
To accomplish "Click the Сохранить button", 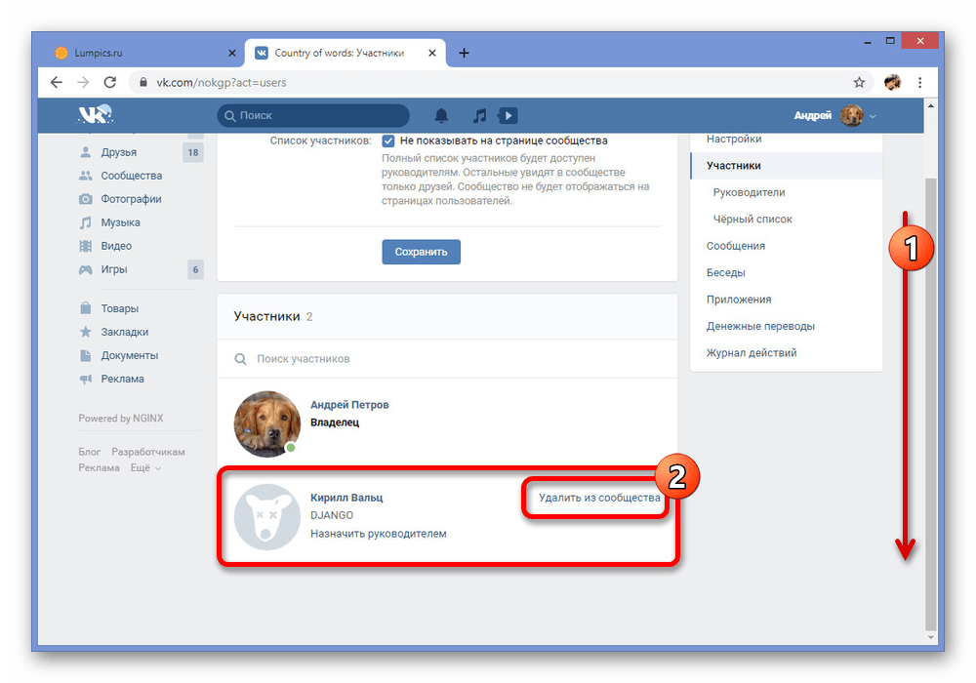I will (x=422, y=252).
